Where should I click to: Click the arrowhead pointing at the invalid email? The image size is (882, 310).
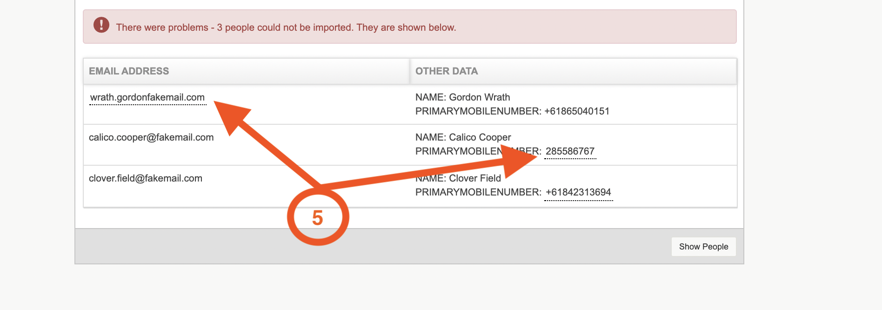(230, 115)
